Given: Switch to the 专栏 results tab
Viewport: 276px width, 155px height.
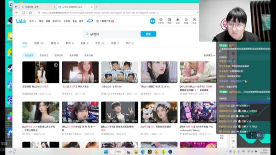Looking at the screenshot, I should pos(99,43).
